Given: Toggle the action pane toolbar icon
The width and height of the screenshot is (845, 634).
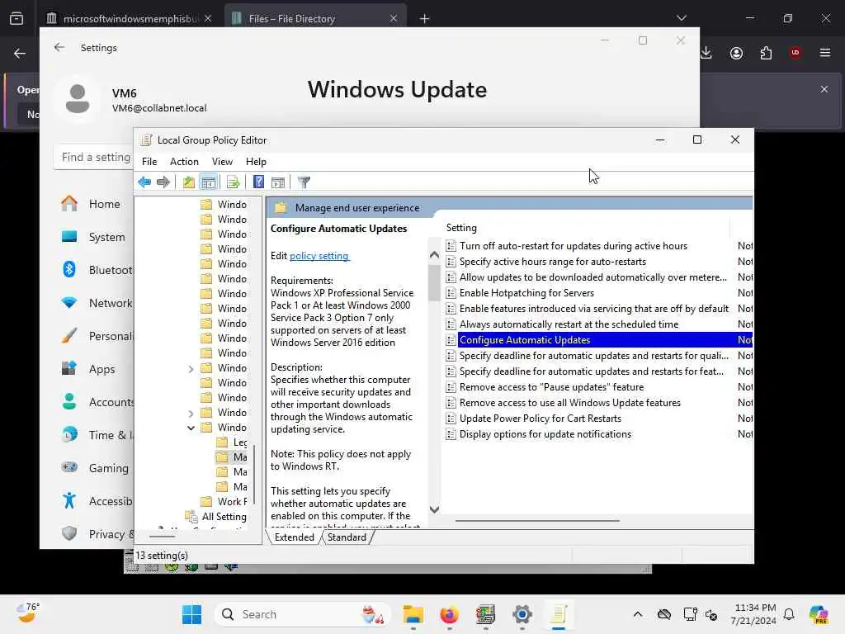Looking at the screenshot, I should (x=278, y=182).
